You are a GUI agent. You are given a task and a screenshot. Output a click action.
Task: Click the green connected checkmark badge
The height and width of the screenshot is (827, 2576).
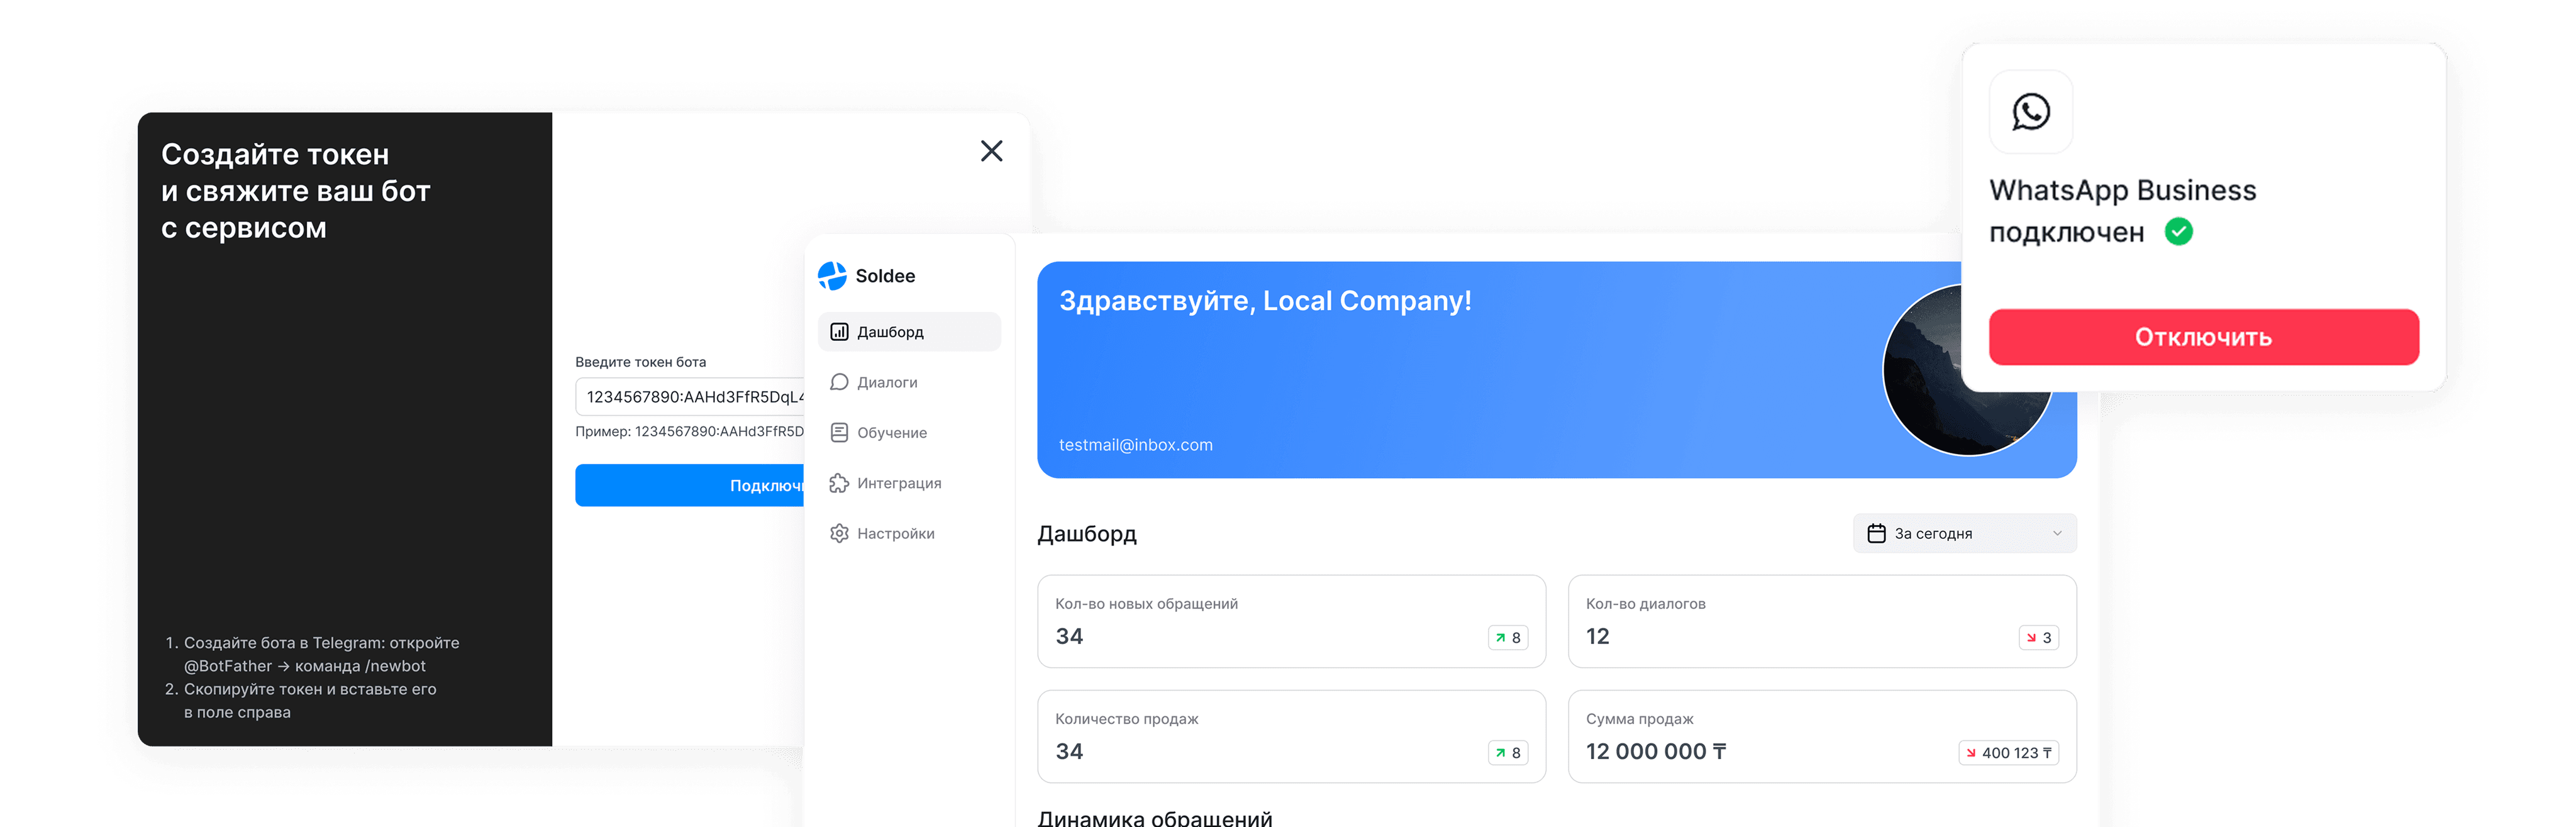tap(2178, 232)
